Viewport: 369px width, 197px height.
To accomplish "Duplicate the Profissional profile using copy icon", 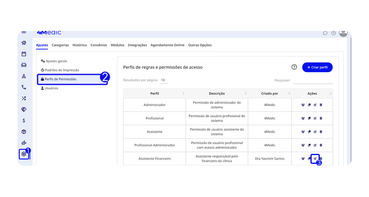I will pos(309,118).
